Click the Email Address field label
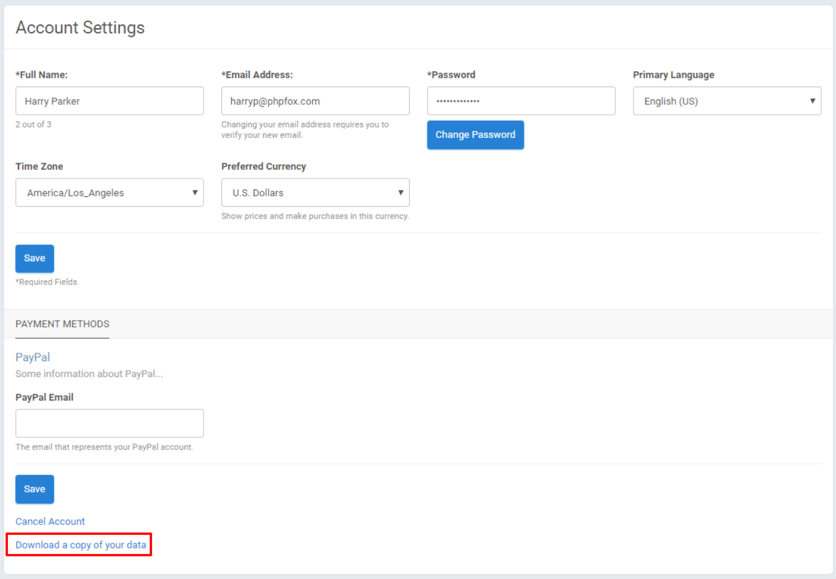The image size is (836, 579). (x=257, y=75)
